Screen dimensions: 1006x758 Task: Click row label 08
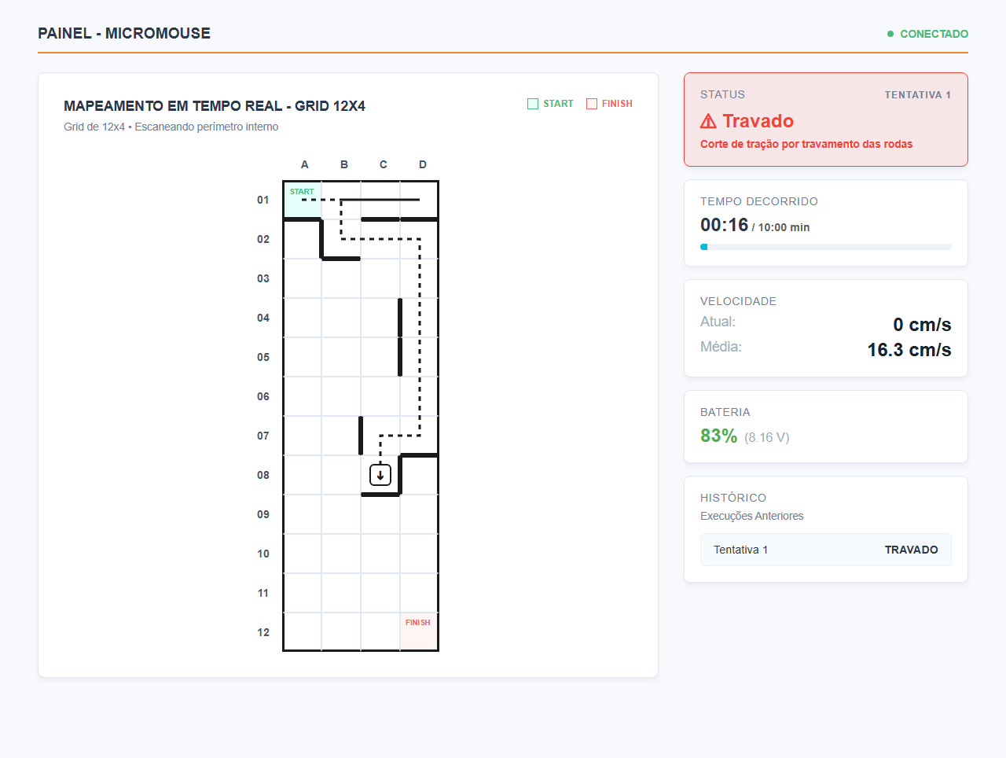(263, 475)
